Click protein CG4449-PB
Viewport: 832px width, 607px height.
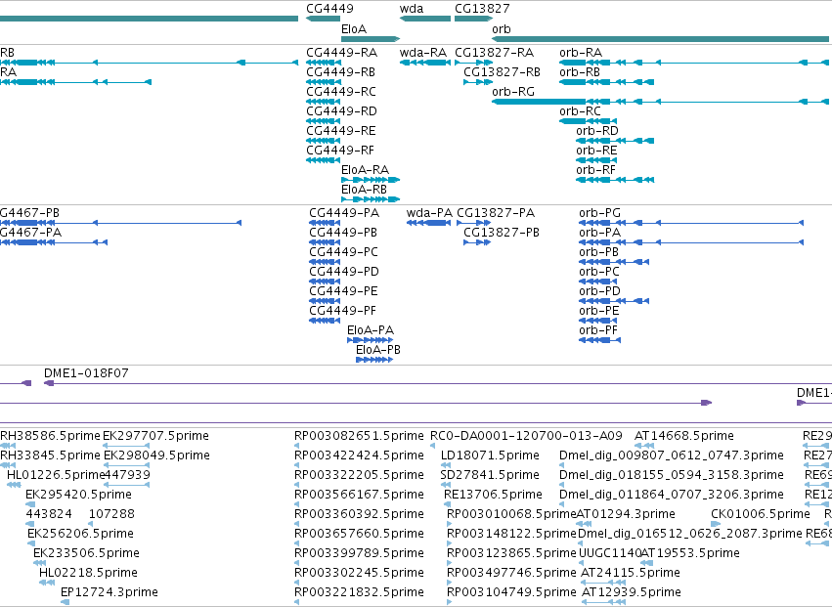point(325,242)
